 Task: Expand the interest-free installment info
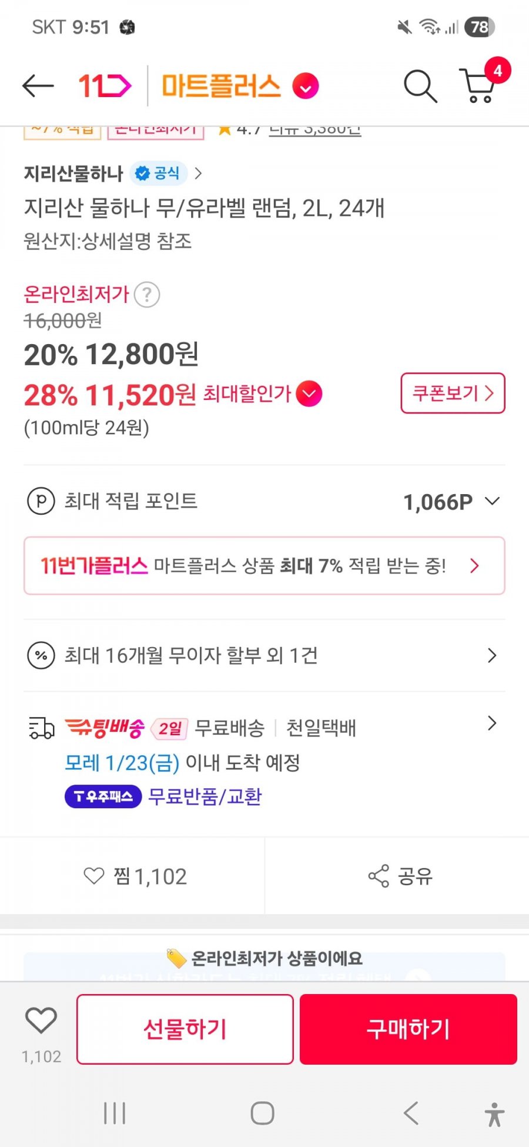pos(492,655)
